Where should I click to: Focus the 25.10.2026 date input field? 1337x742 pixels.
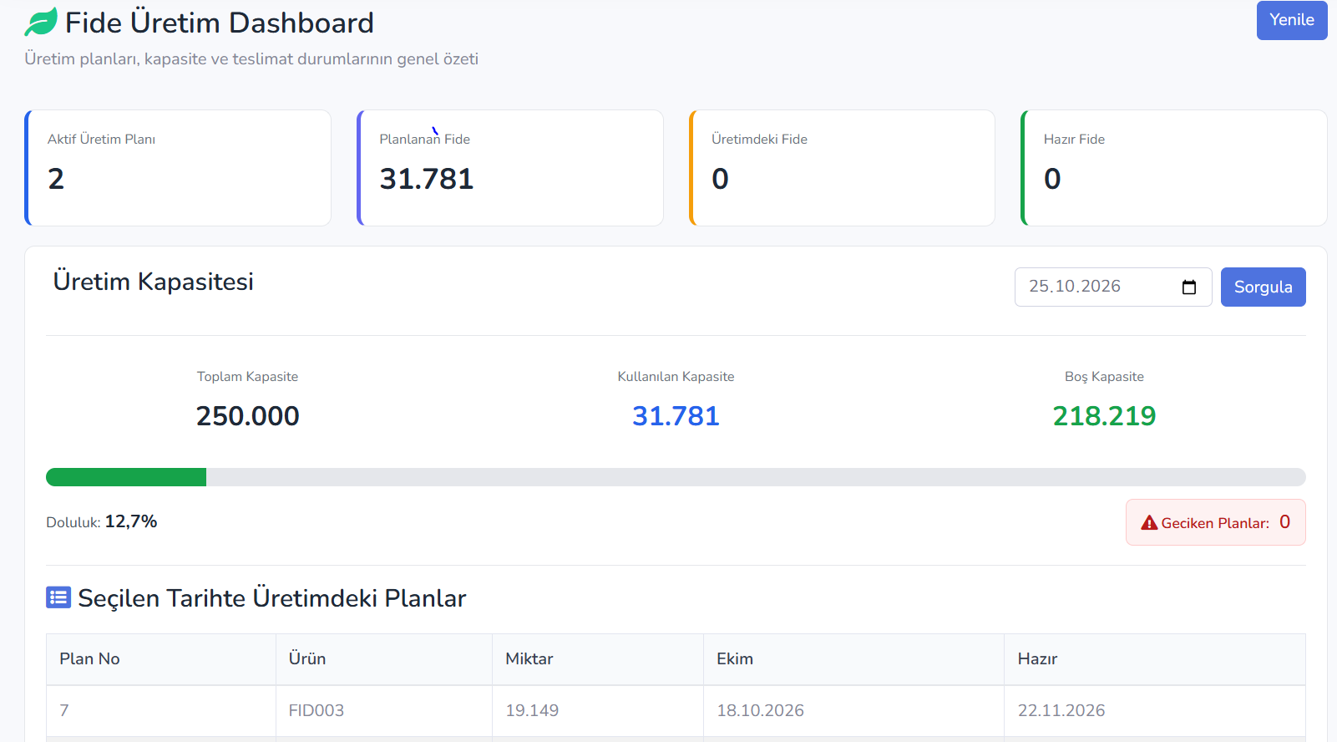click(1113, 287)
